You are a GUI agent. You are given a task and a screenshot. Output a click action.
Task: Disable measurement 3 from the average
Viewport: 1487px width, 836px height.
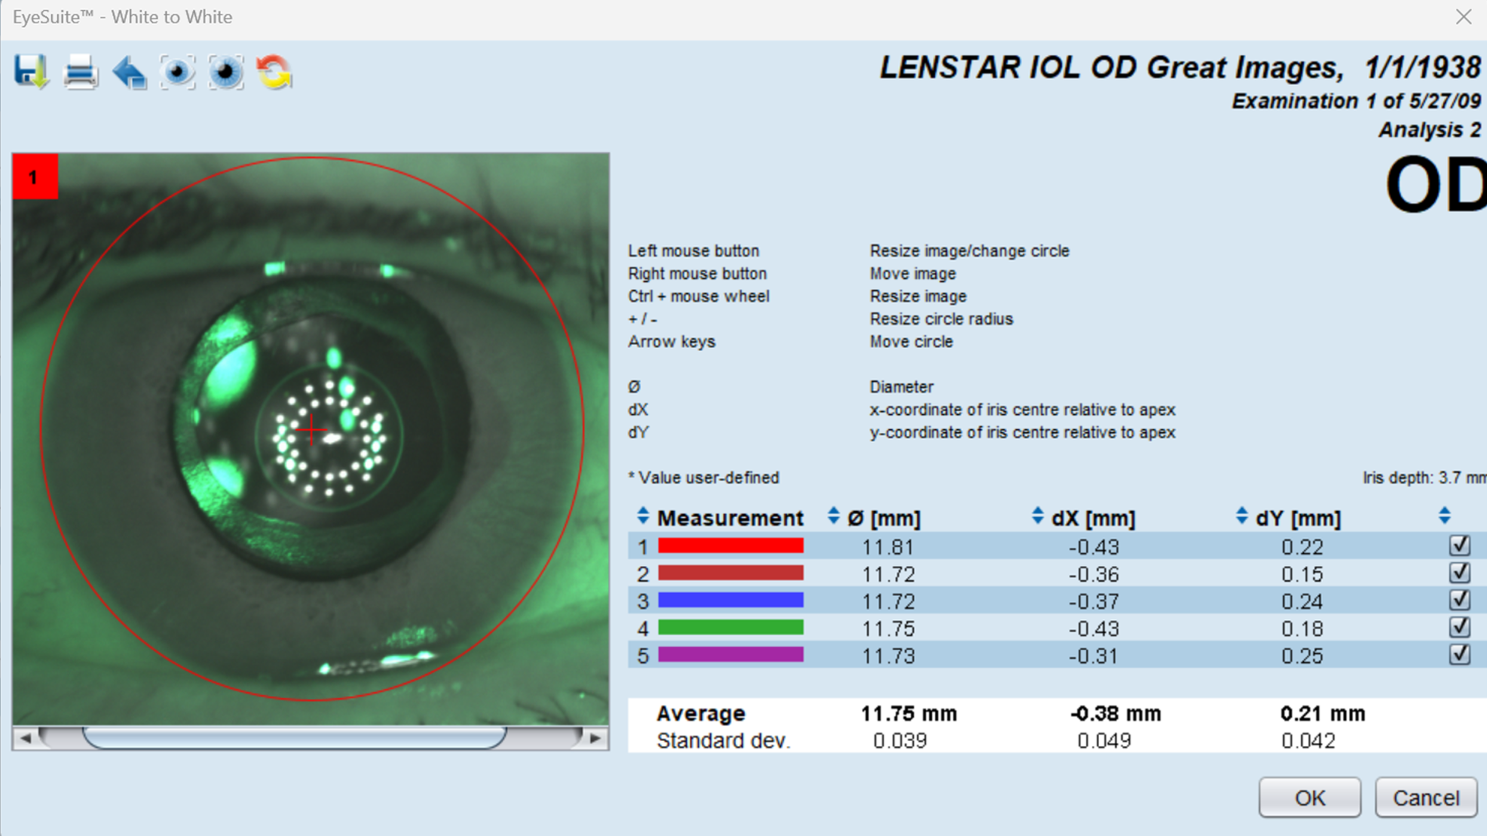[1461, 599]
